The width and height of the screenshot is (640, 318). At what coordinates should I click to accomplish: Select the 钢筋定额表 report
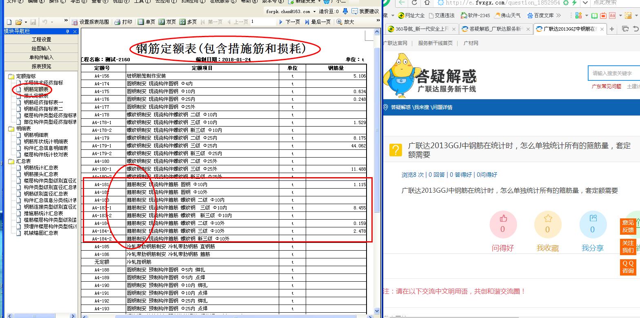pos(36,89)
